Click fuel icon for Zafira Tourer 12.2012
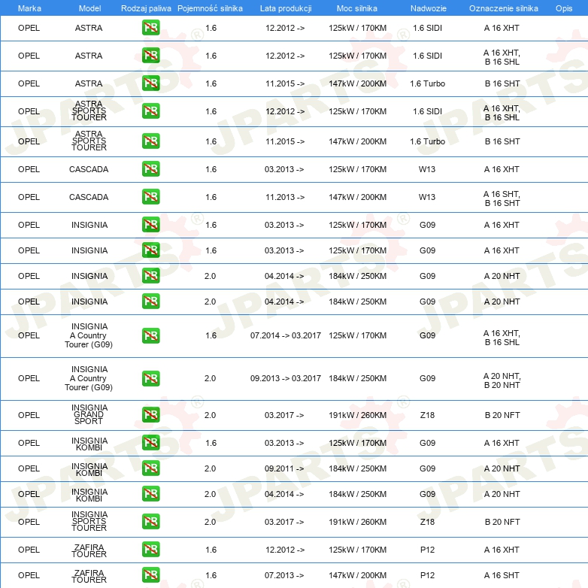Viewport: 588px width, 588px height. point(150,550)
